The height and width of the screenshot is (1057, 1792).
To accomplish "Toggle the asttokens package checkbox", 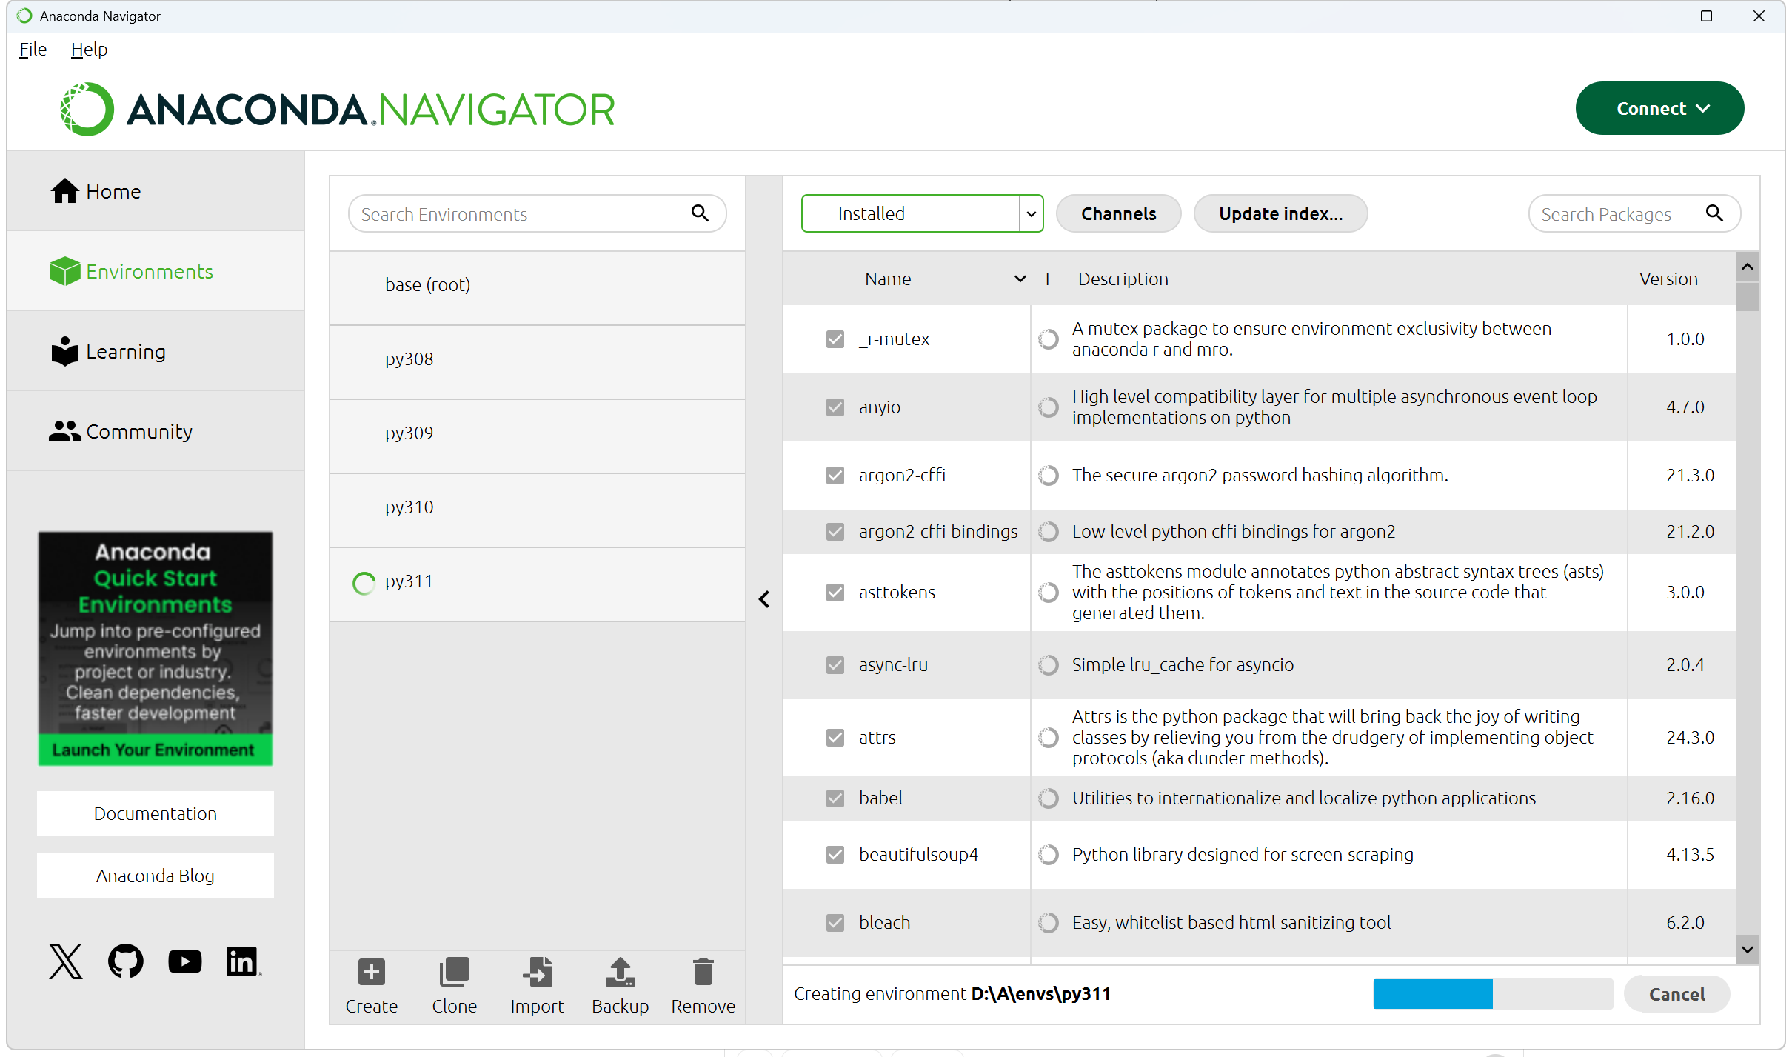I will [x=835, y=593].
